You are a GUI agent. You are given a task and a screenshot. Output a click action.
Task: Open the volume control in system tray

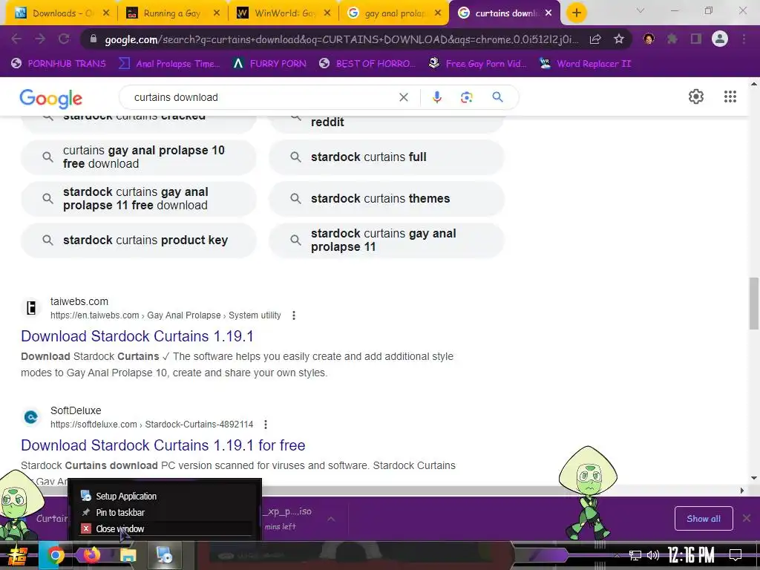click(x=653, y=555)
